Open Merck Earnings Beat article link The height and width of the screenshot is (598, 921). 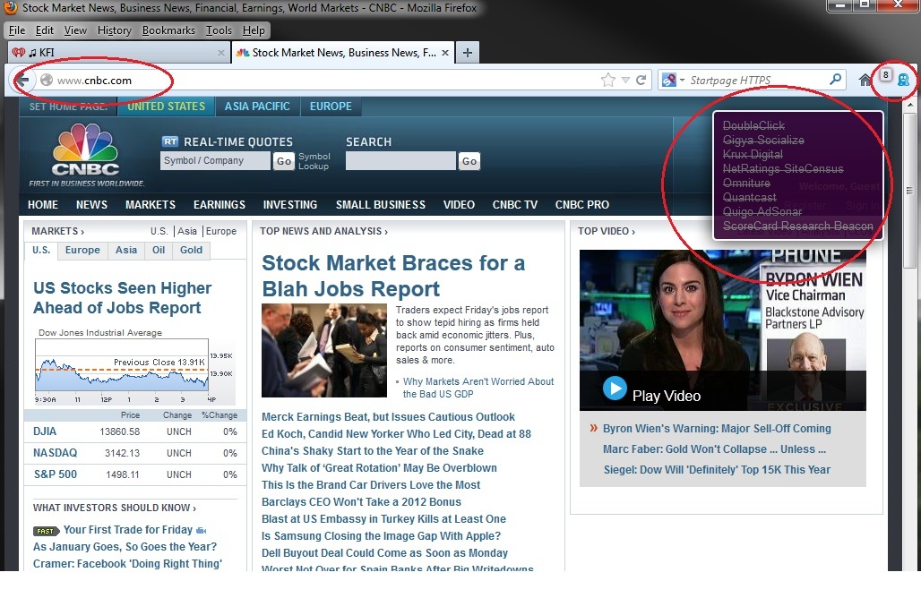click(x=388, y=417)
